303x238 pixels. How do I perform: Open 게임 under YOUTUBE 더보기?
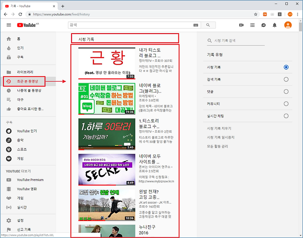tap(28, 198)
